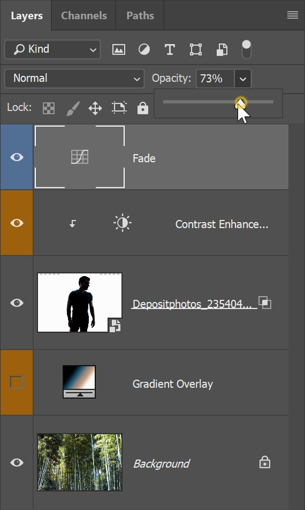Open the Kind filter dropdown
The height and width of the screenshot is (510, 305).
point(52,49)
